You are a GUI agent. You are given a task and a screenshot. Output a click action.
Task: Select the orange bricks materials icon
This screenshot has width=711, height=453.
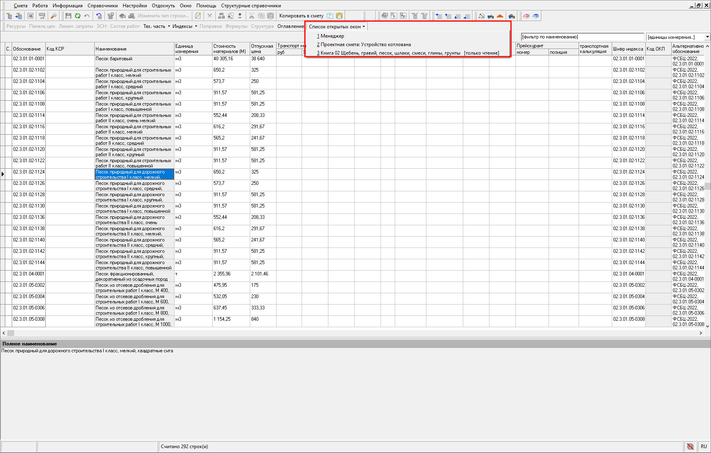tap(500, 16)
